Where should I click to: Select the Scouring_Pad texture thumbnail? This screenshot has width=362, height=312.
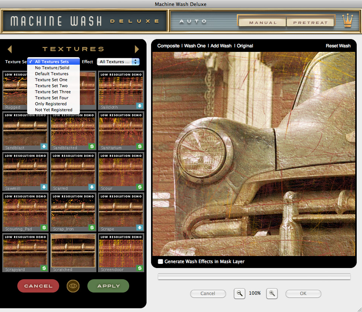click(25, 212)
